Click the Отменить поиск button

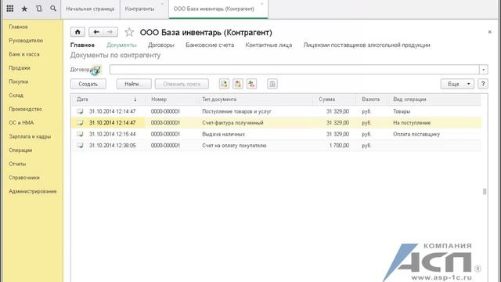point(182,84)
